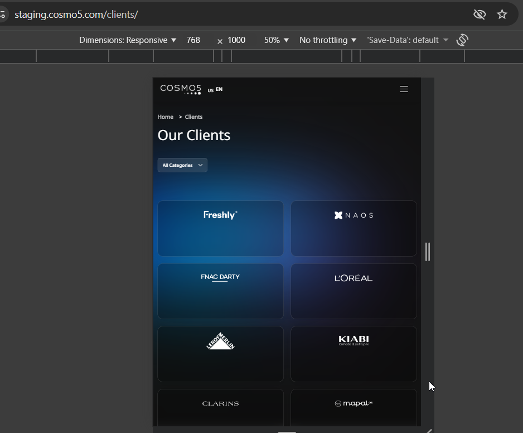Open the NAOS client card
Image resolution: width=523 pixels, height=433 pixels.
353,228
